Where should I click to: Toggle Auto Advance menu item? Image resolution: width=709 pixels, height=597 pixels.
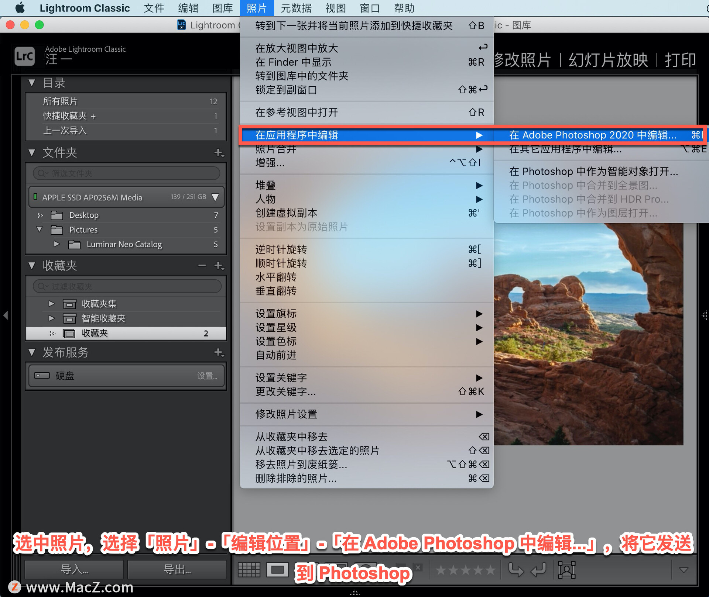point(367,355)
